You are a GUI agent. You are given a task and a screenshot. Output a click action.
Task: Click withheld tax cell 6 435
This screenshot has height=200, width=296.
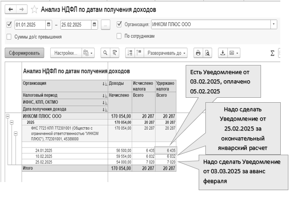pos(166,150)
